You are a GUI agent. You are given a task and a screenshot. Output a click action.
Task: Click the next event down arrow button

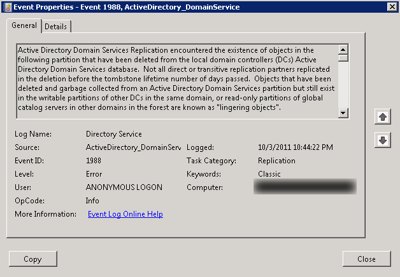click(382, 140)
